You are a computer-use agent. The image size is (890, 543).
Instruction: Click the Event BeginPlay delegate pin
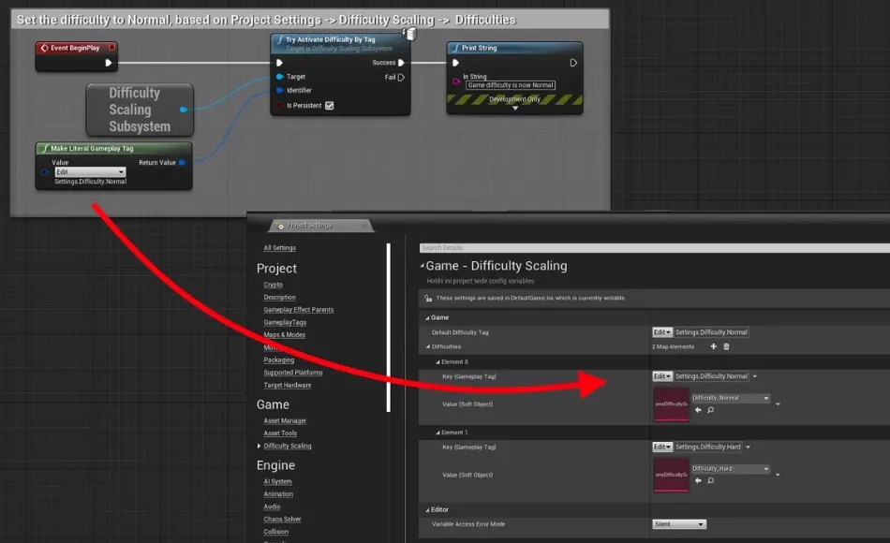click(111, 48)
